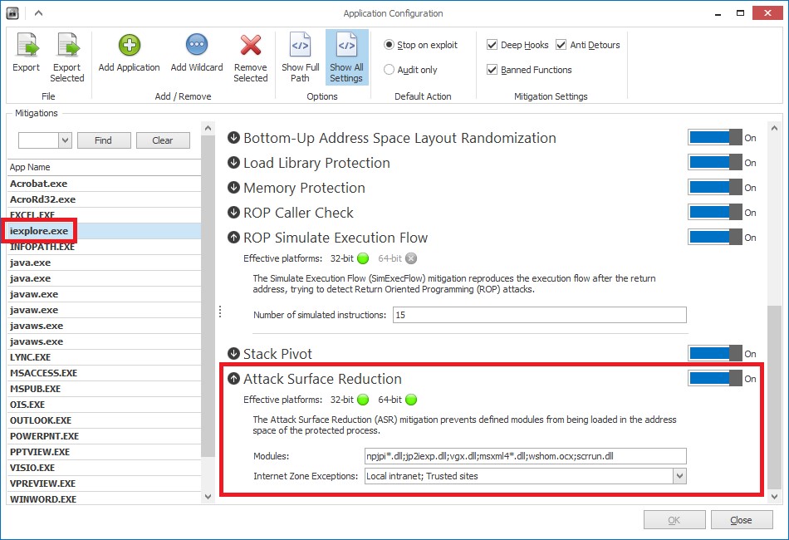This screenshot has height=540, width=789.
Task: Click Add Wildcard icon
Action: 197,45
